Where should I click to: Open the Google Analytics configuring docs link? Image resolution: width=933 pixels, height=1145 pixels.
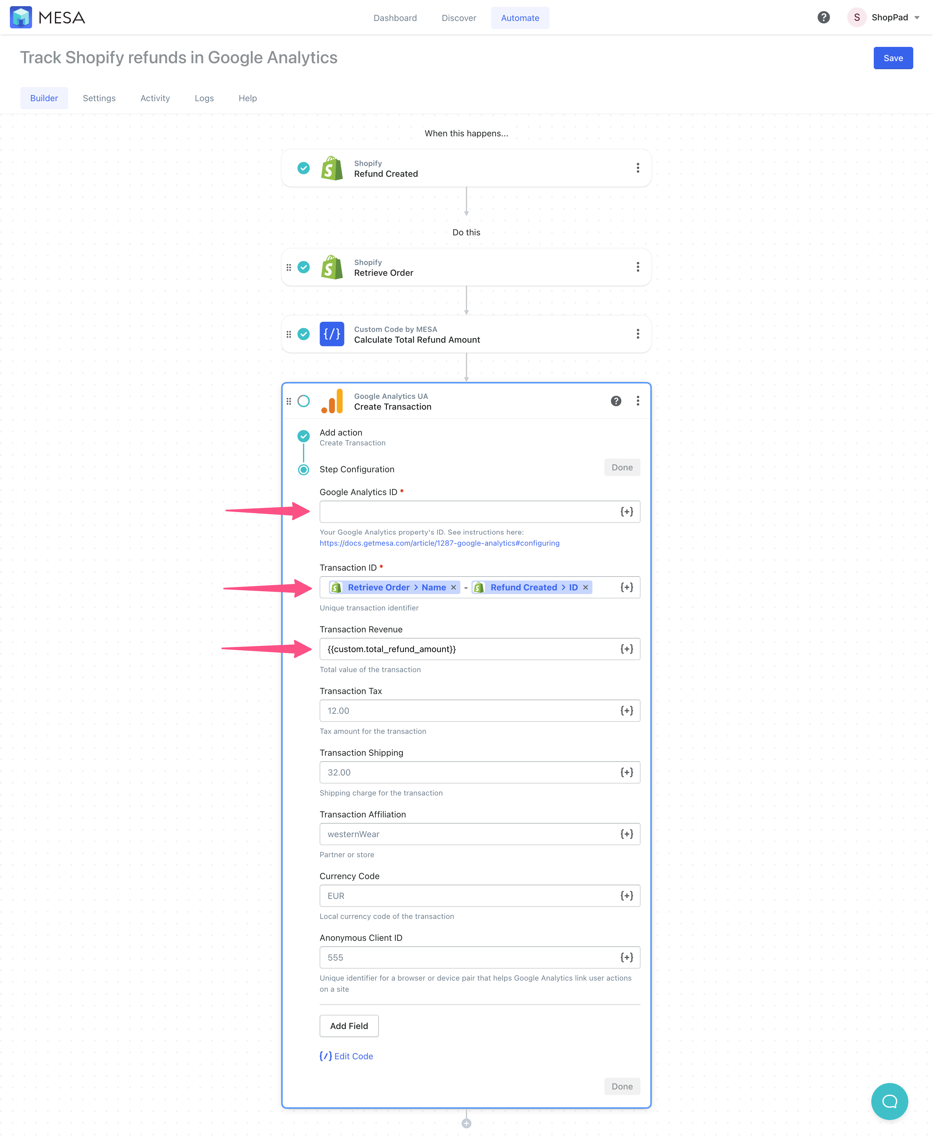pyautogui.click(x=439, y=543)
